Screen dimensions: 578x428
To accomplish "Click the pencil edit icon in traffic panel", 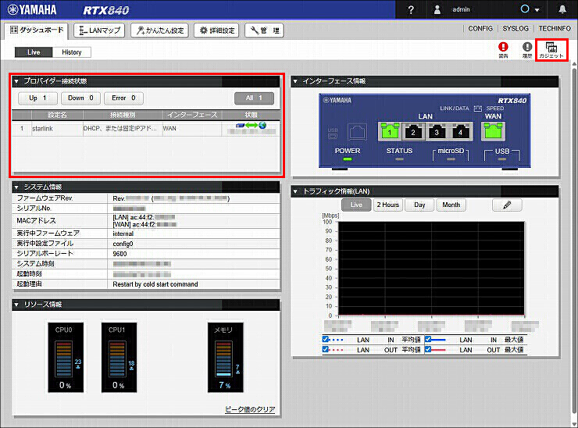I will point(506,205).
